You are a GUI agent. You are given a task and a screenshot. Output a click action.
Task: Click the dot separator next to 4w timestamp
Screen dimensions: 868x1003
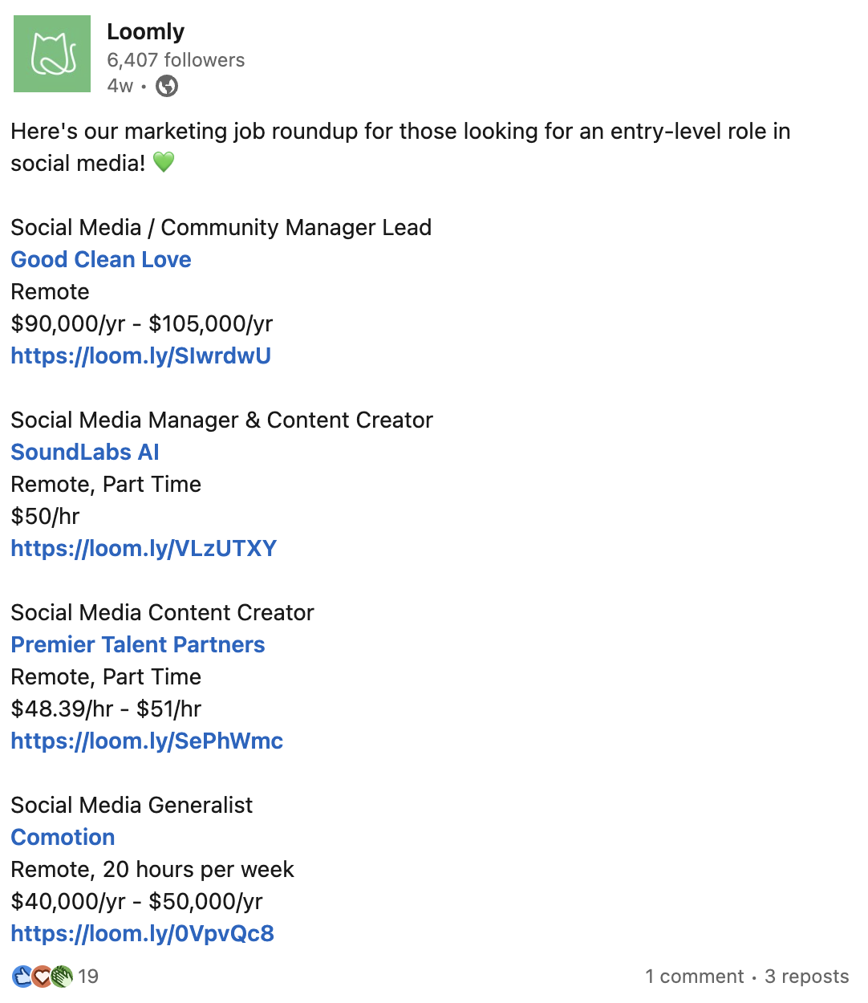[x=144, y=86]
